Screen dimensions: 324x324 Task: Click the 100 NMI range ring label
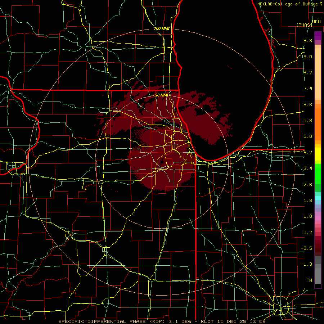tap(162, 28)
